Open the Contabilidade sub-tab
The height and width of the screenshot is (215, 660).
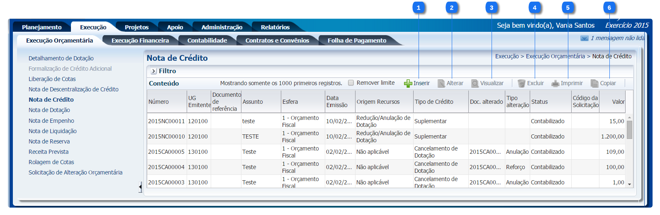[x=207, y=41]
